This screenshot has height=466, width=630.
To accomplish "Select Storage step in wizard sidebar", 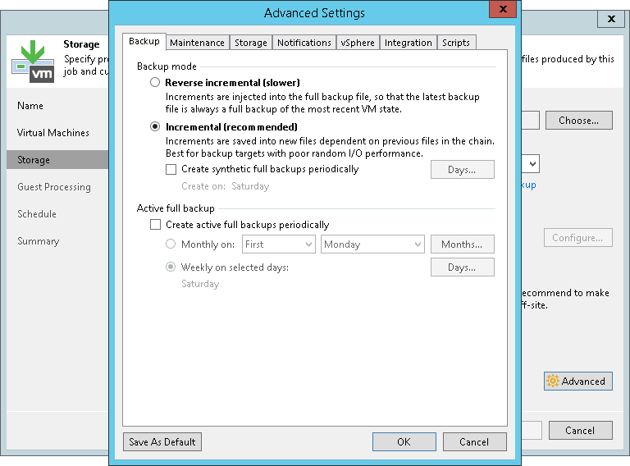I will [x=57, y=160].
